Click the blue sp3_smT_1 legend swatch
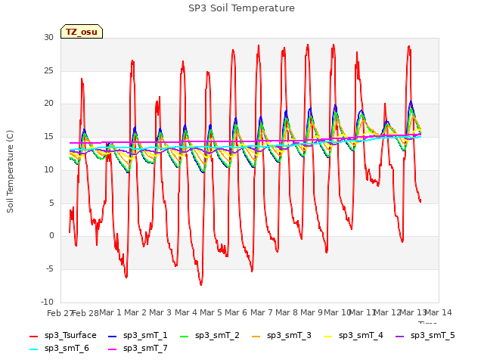Viewport: 484px width, 363px height. click(x=113, y=336)
